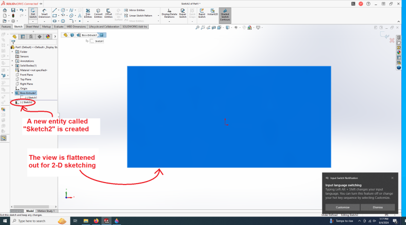This screenshot has height=225, width=406.
Task: Expand the Annotations tree node
Action: (12, 61)
